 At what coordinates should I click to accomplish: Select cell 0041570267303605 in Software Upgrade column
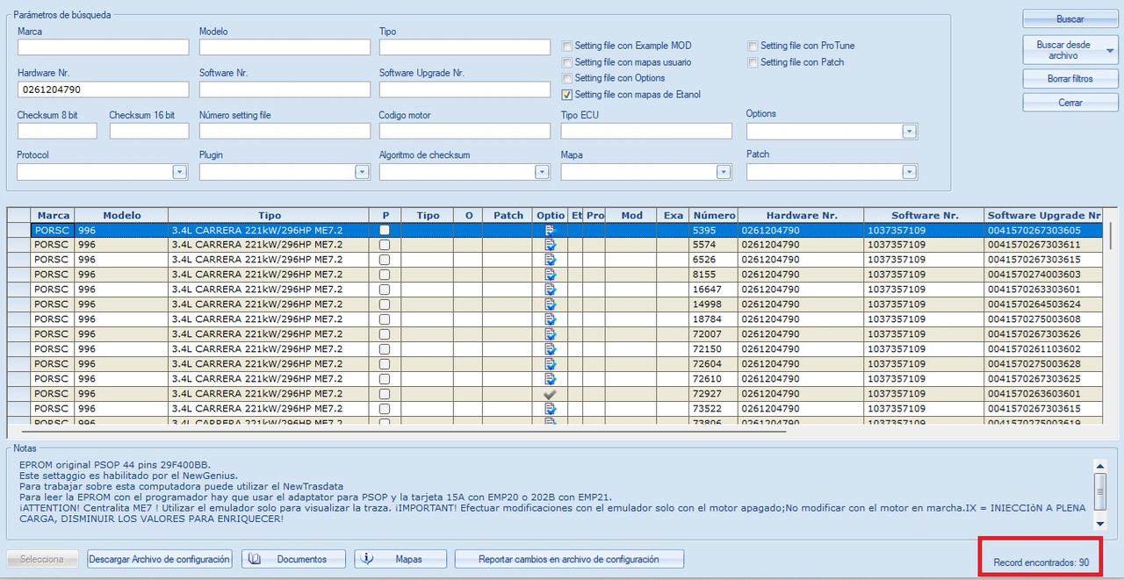pos(1044,230)
